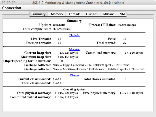156x117 pixels.
Task: Click current heap size 43,524 kbytes
Action: point(69,53)
